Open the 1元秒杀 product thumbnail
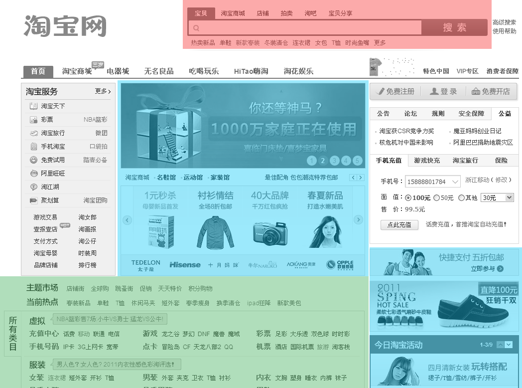The image size is (522, 388). [x=161, y=232]
